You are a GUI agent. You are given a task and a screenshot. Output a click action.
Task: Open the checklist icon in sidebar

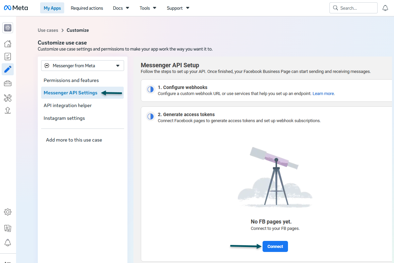(x=8, y=57)
